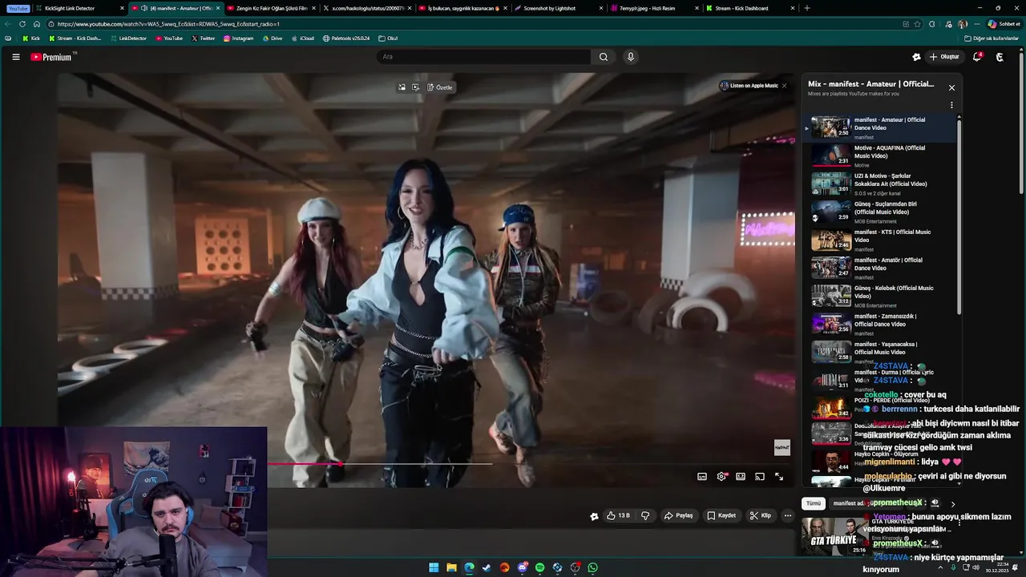The image size is (1026, 577).
Task: Show more filter chips with right arrow
Action: [953, 504]
